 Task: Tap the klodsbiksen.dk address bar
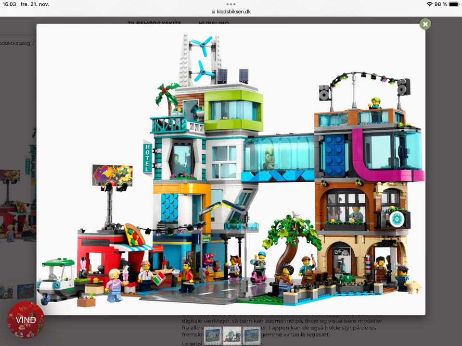(x=231, y=12)
